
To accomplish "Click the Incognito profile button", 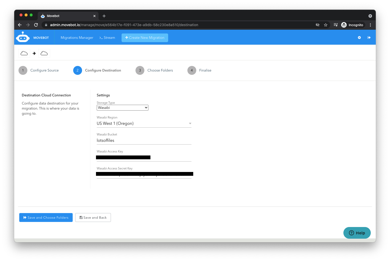I will point(352,25).
